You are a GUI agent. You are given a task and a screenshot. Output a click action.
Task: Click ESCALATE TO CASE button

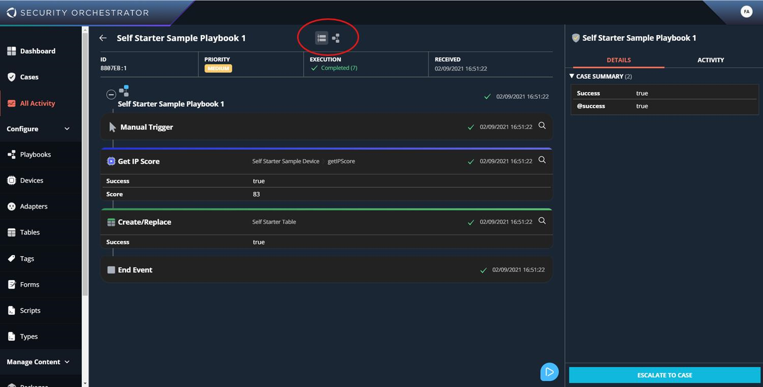coord(664,375)
